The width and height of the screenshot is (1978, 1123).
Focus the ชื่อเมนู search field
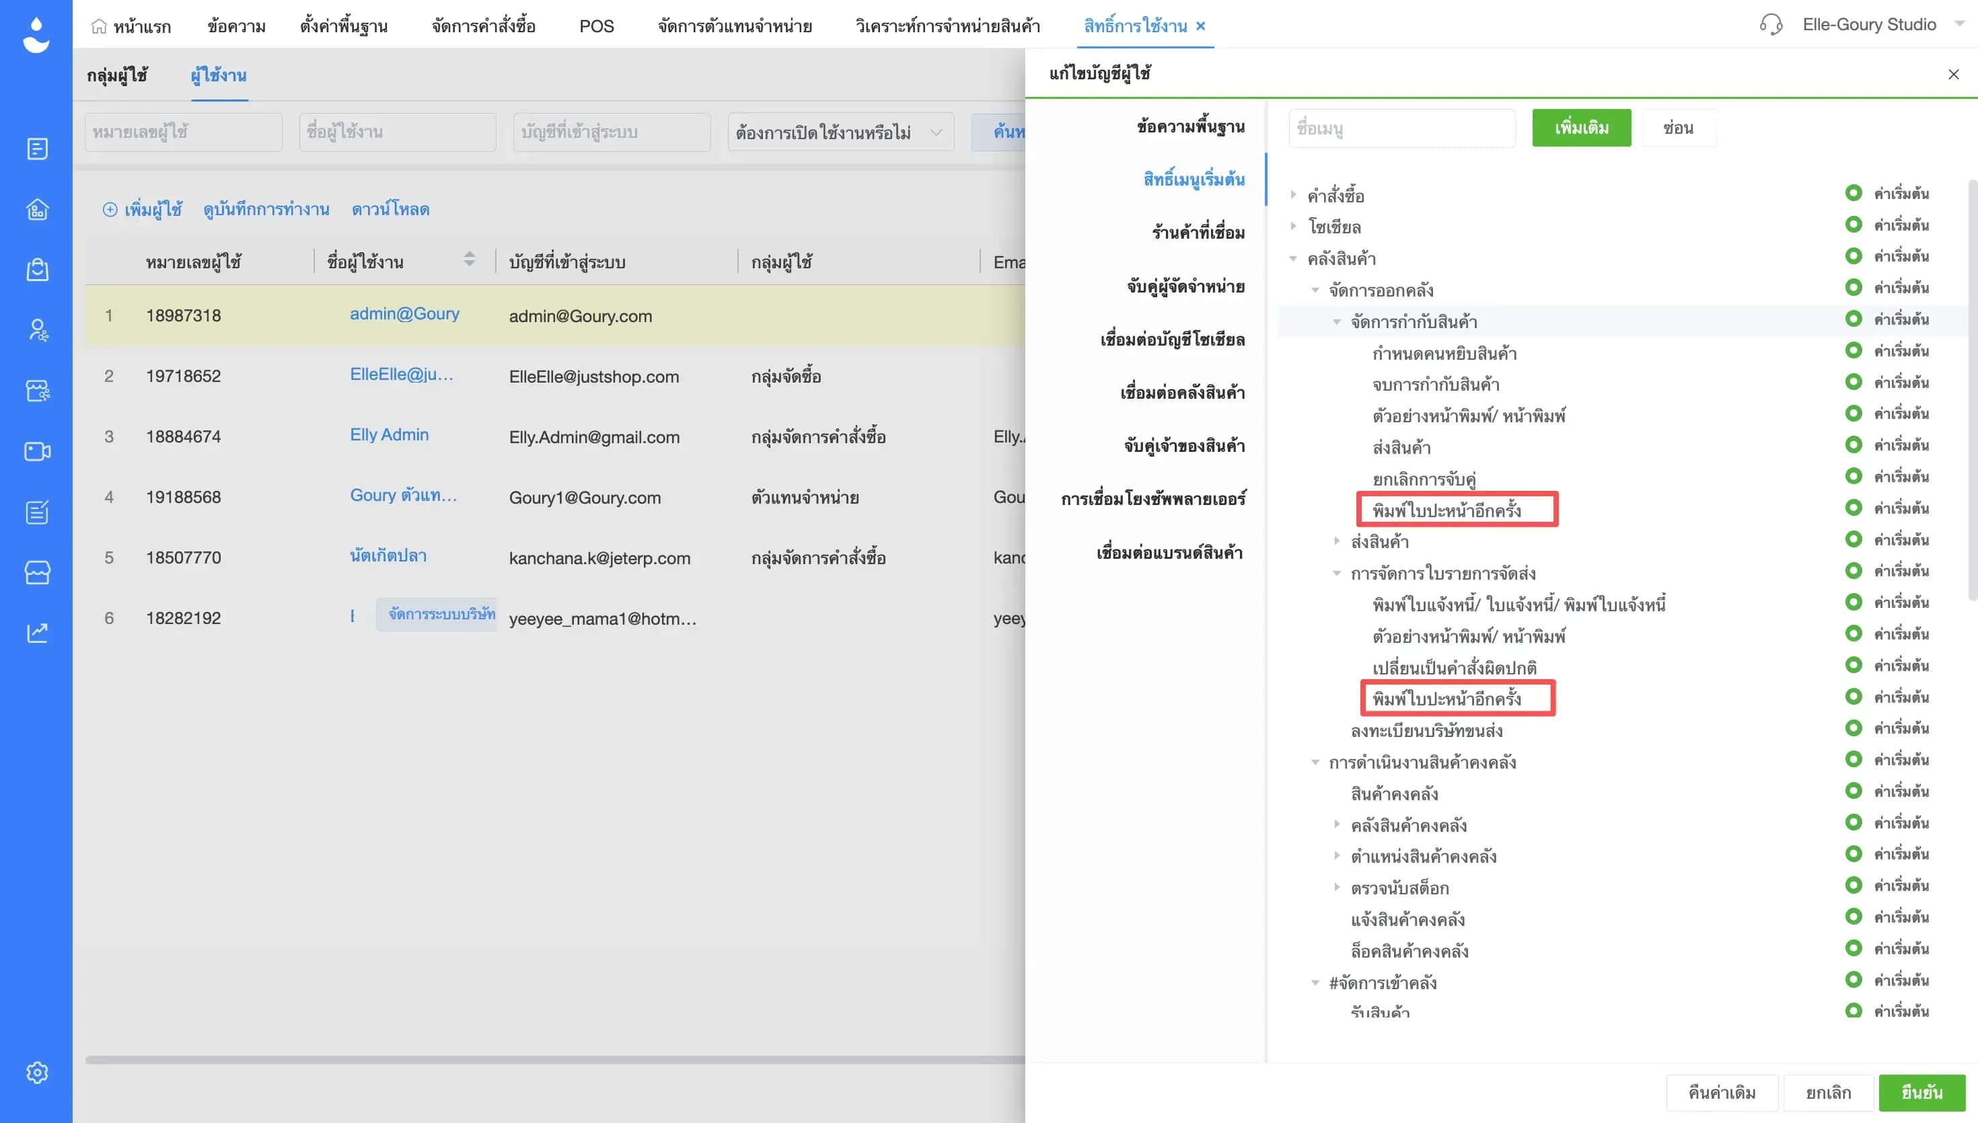pyautogui.click(x=1401, y=128)
